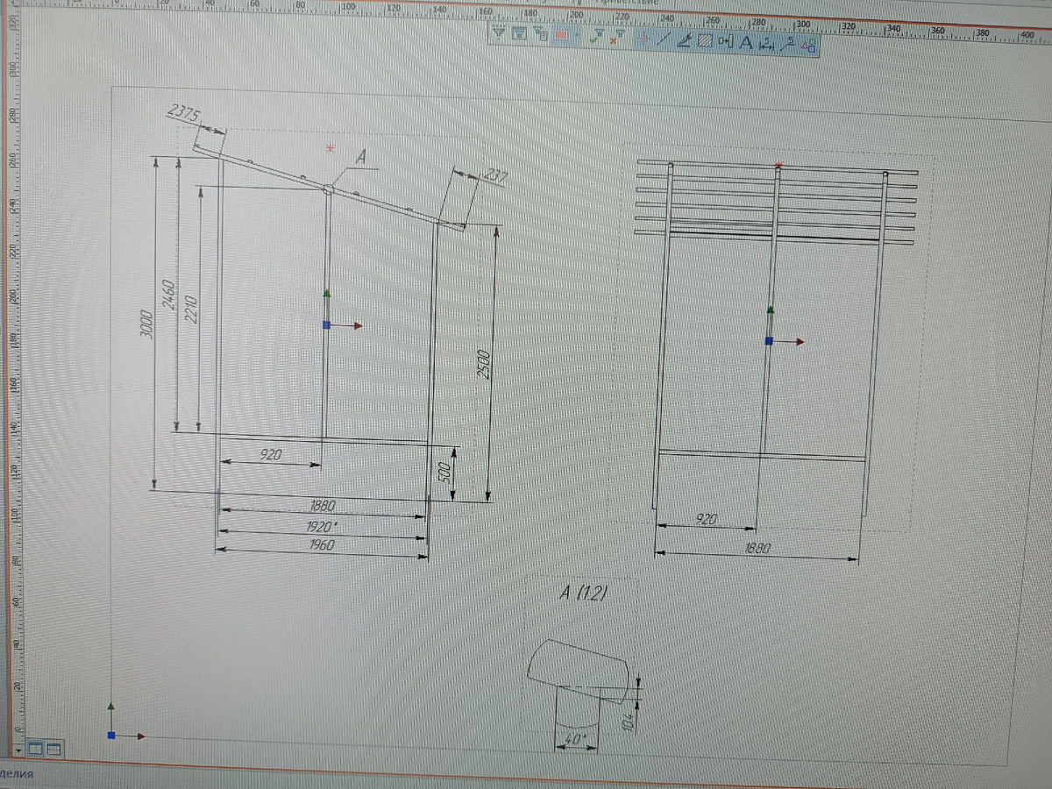Image resolution: width=1052 pixels, height=789 pixels.
Task: Select the 3000 height dimension
Action: point(149,324)
